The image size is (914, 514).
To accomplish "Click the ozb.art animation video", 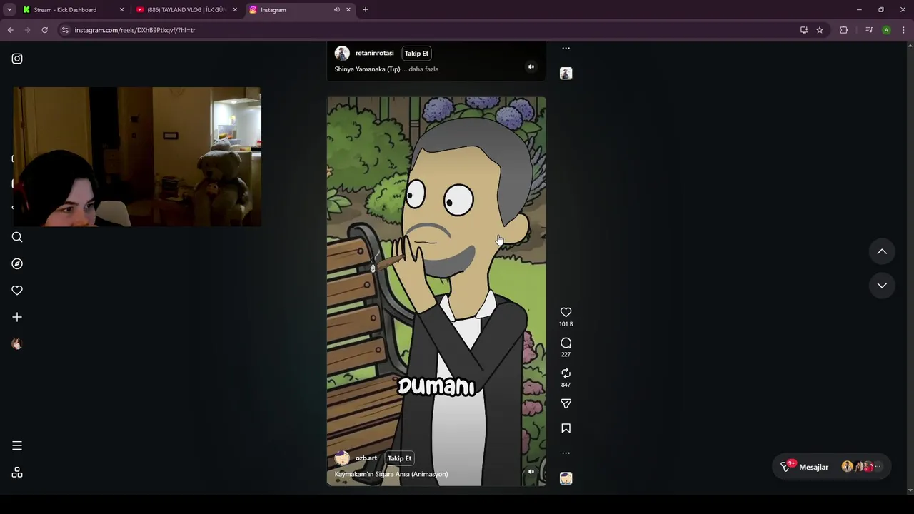I will 436,291.
